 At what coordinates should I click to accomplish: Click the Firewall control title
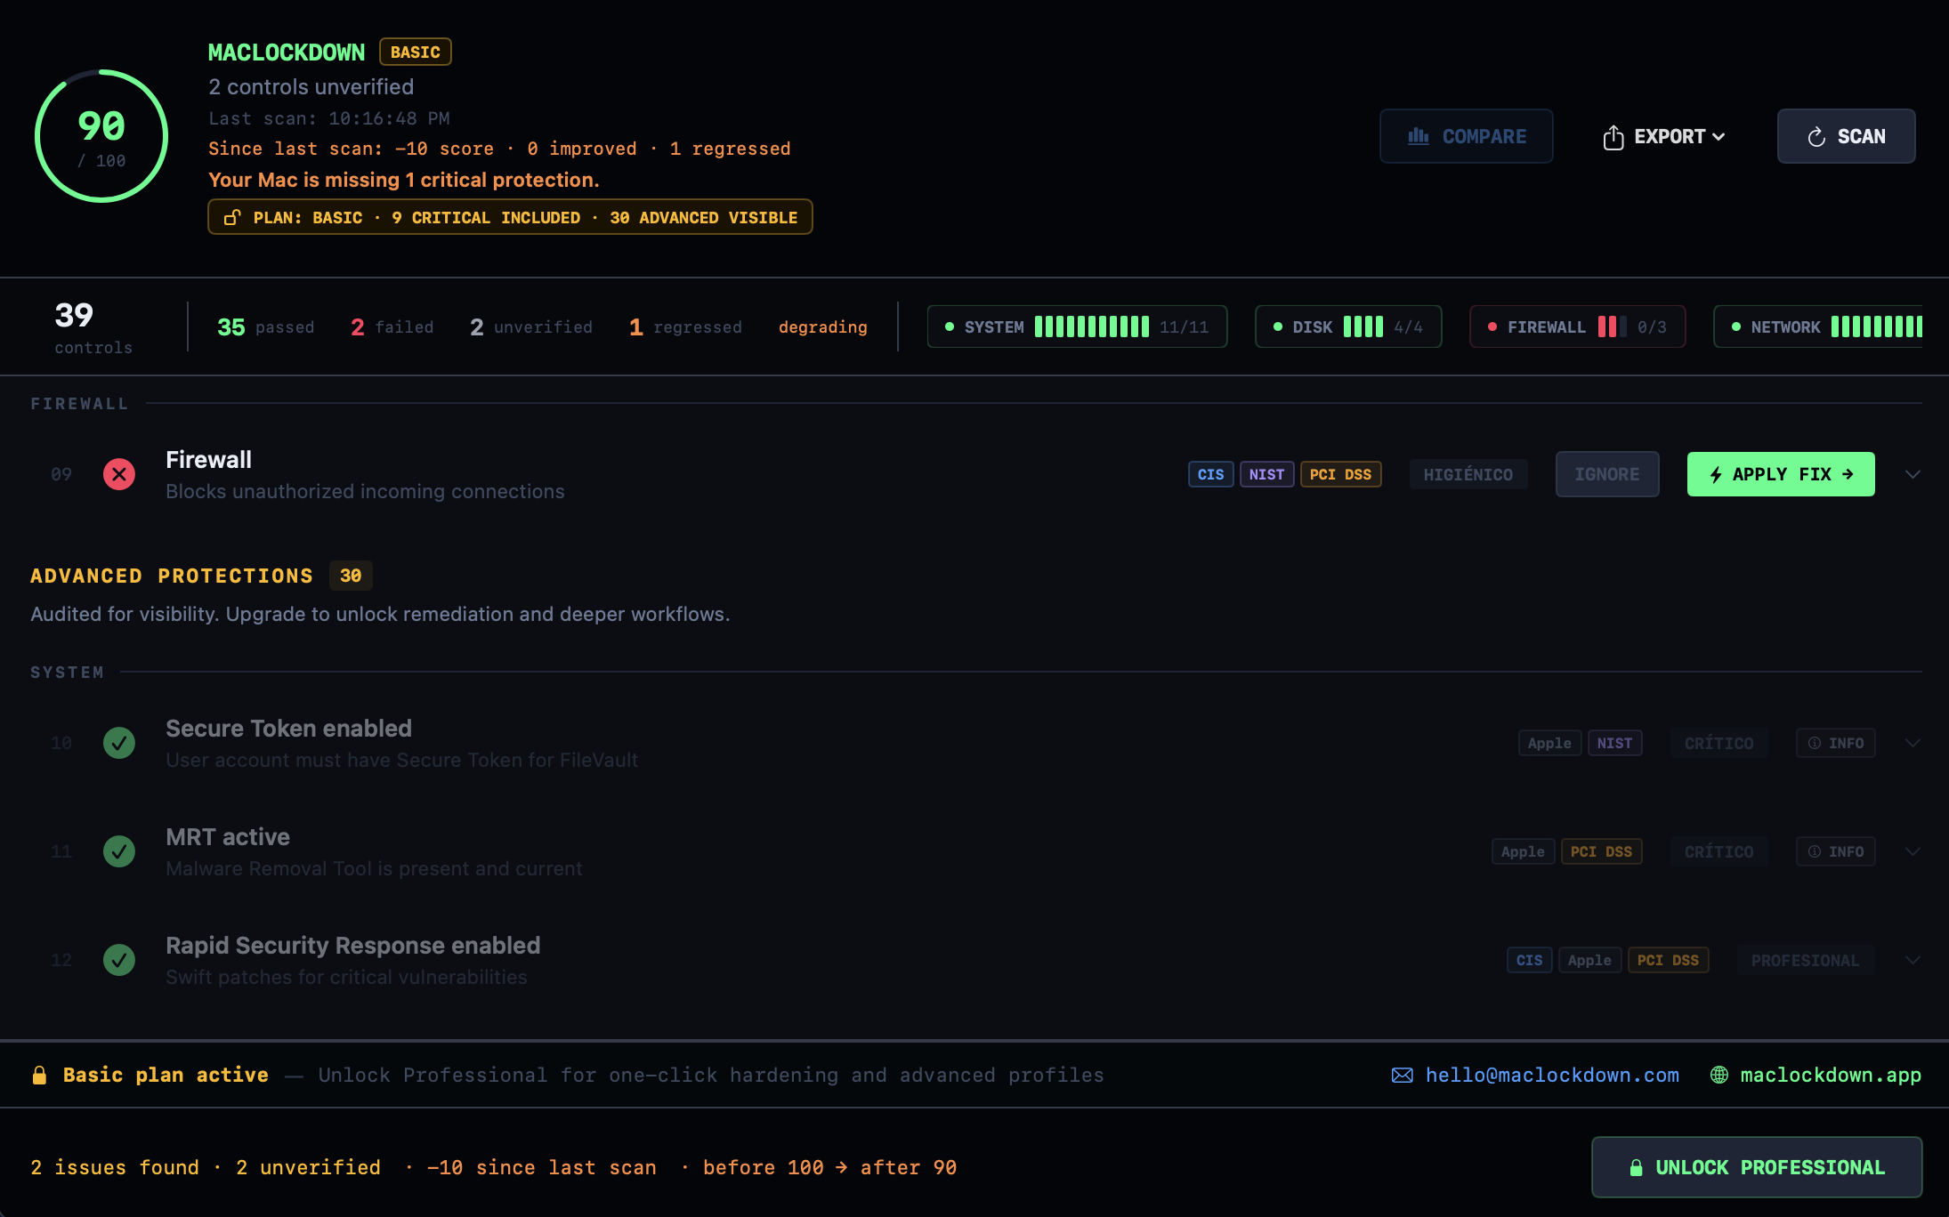click(208, 459)
